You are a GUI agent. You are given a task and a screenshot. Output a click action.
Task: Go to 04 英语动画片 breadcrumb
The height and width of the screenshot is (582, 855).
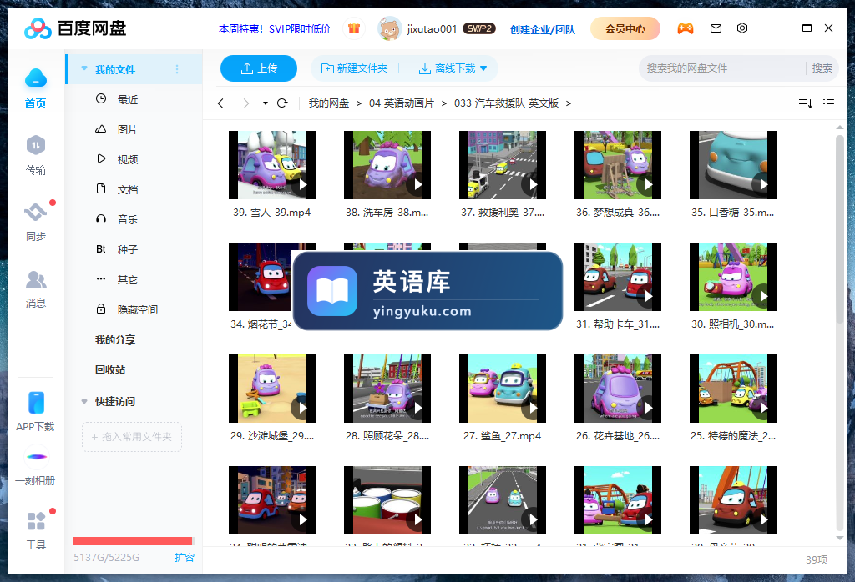coord(402,103)
